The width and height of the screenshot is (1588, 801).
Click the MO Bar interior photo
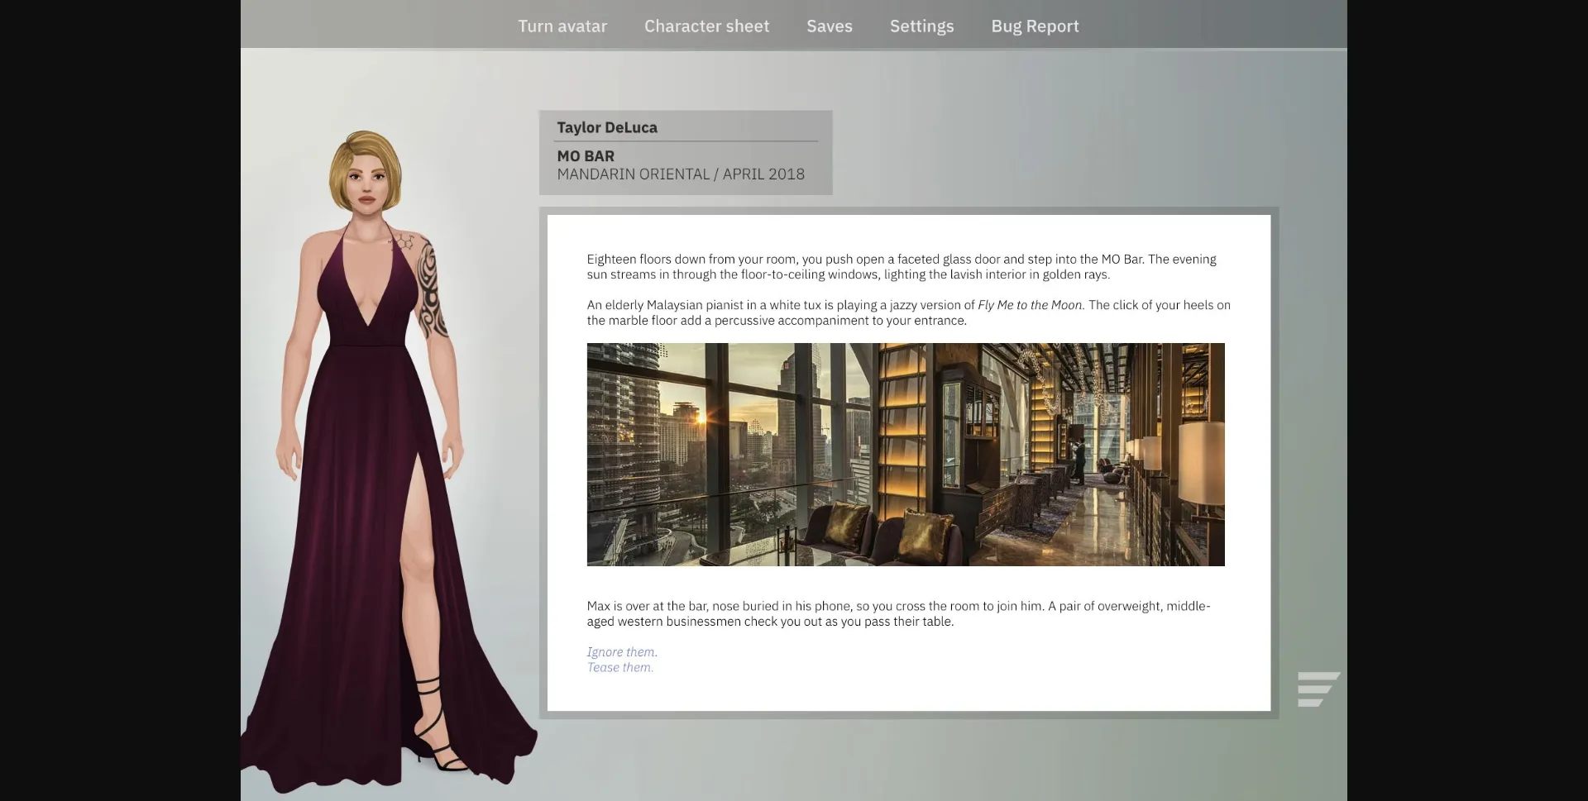[906, 455]
